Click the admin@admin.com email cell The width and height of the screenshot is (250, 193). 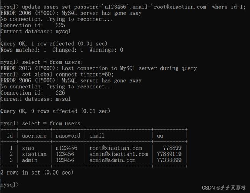(x=112, y=160)
